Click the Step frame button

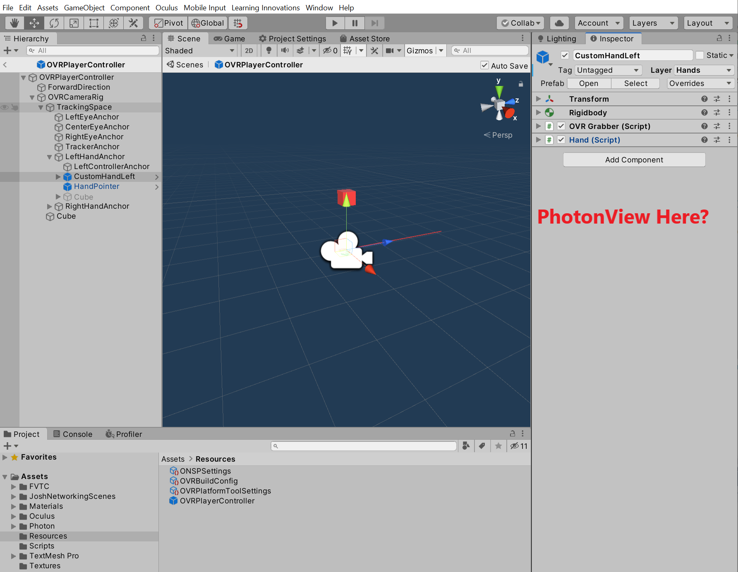[x=374, y=23]
